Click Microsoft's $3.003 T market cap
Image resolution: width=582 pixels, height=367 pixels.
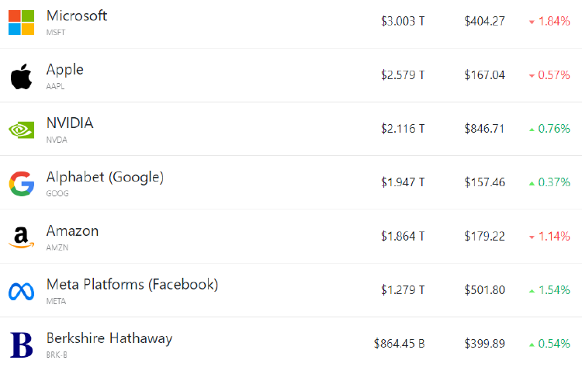click(x=403, y=21)
